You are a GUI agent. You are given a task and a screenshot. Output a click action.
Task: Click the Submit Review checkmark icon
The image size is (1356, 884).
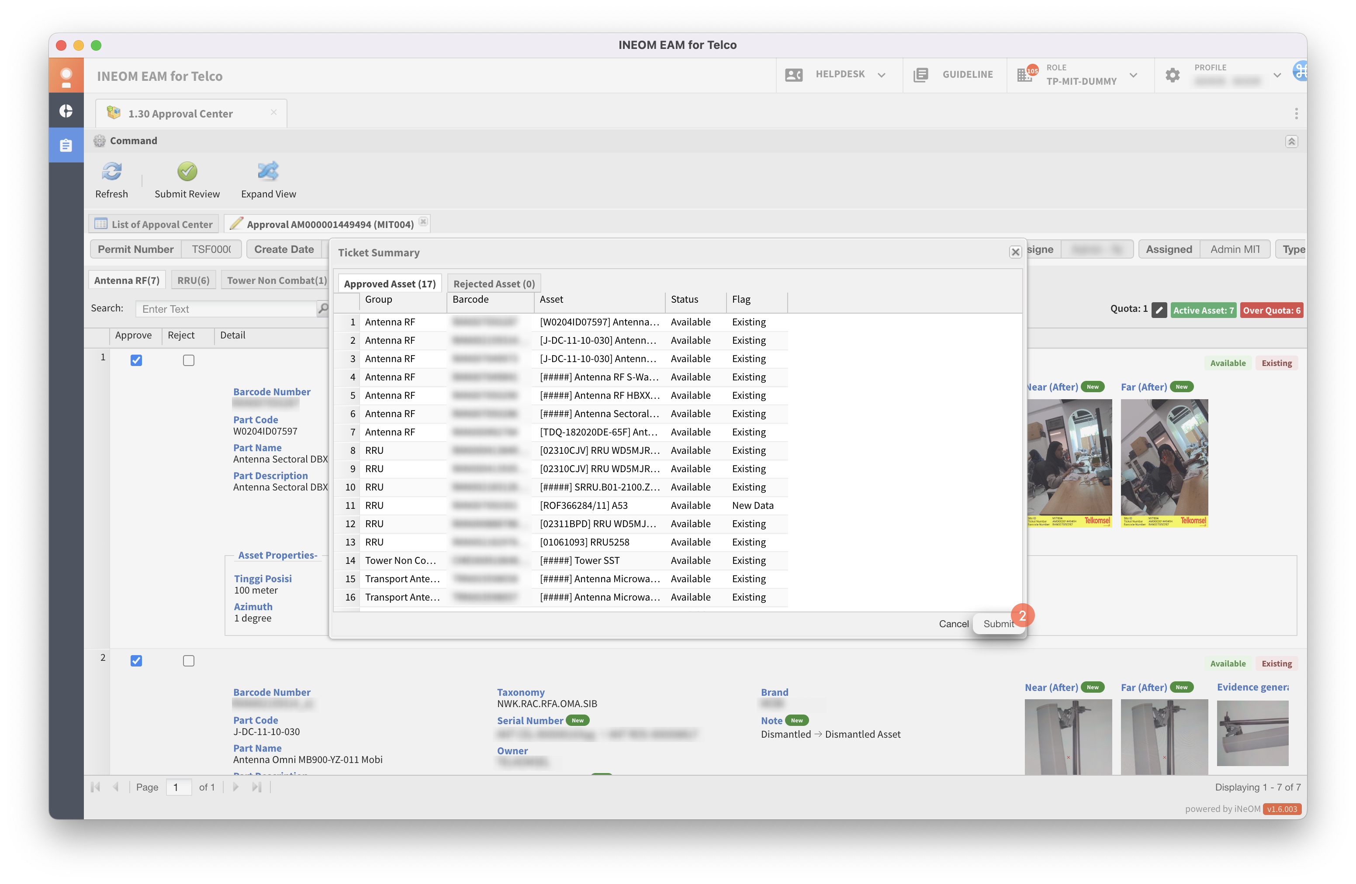187,172
